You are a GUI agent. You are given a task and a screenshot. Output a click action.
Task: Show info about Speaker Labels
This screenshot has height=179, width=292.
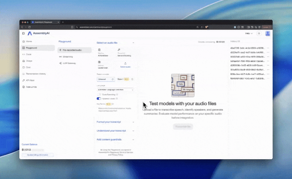coord(117,98)
